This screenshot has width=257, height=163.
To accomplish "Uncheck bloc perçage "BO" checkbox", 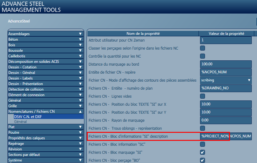I will point(203,160).
